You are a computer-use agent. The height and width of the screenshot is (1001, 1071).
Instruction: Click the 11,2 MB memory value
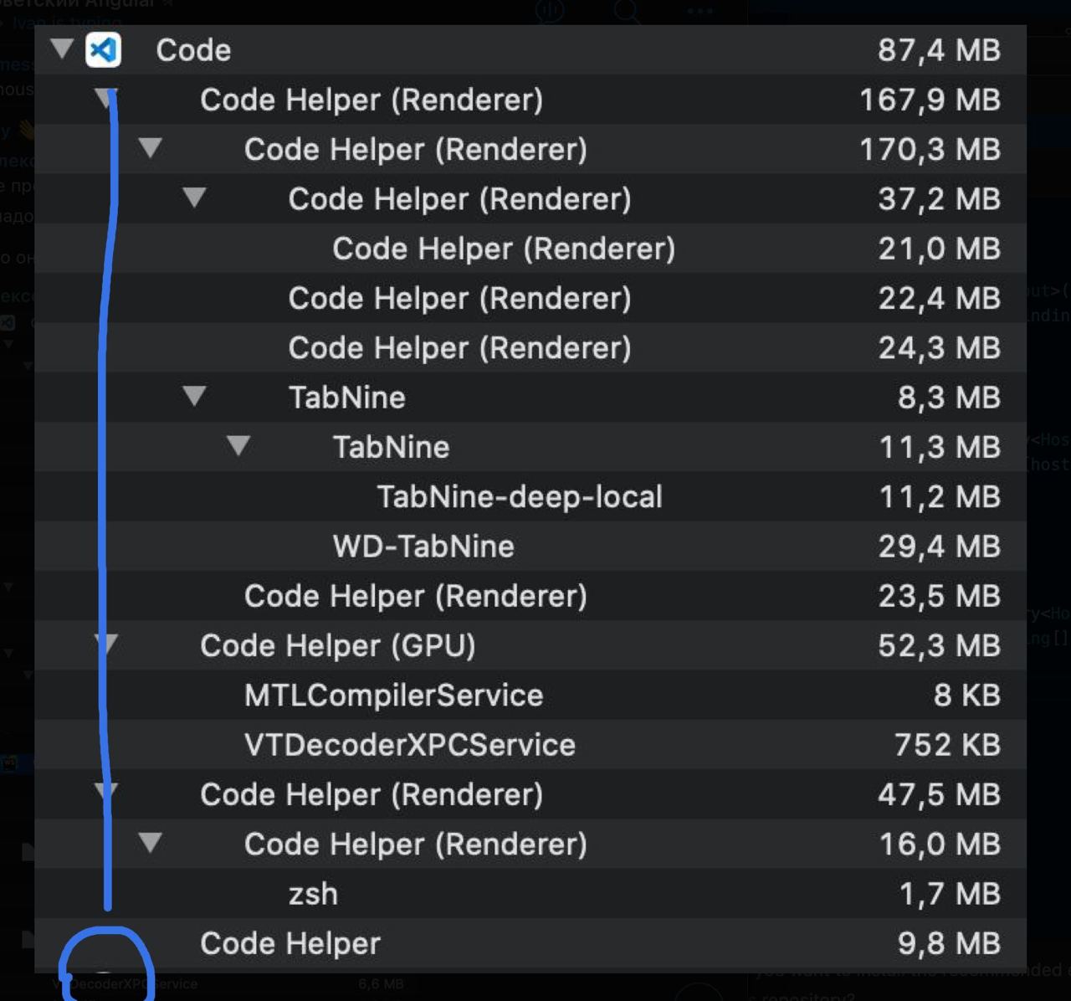tap(940, 497)
